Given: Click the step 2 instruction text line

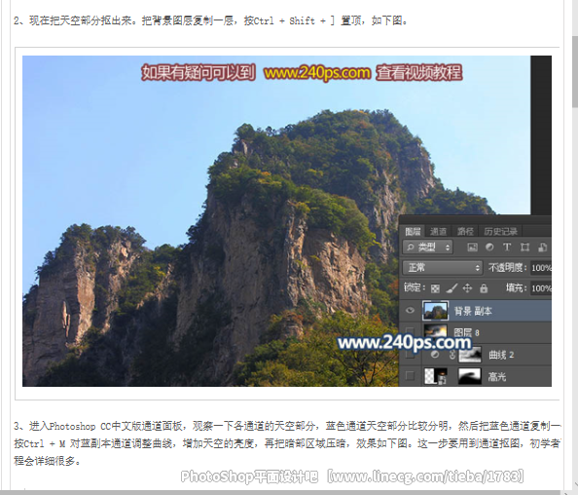Looking at the screenshot, I should 211,20.
